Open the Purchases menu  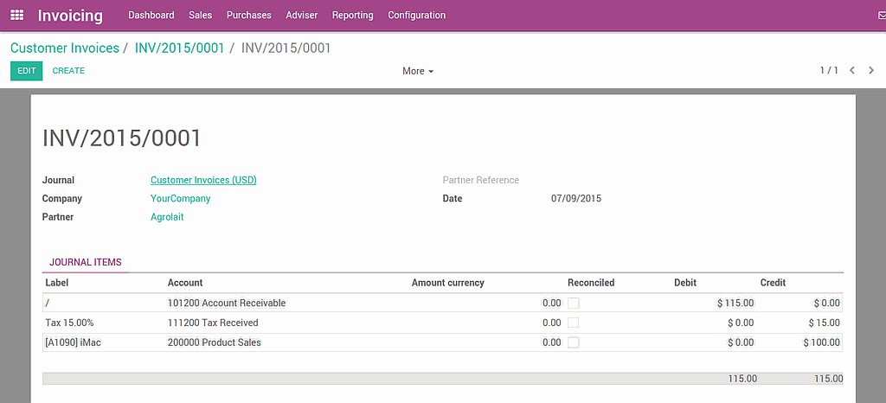tap(248, 16)
